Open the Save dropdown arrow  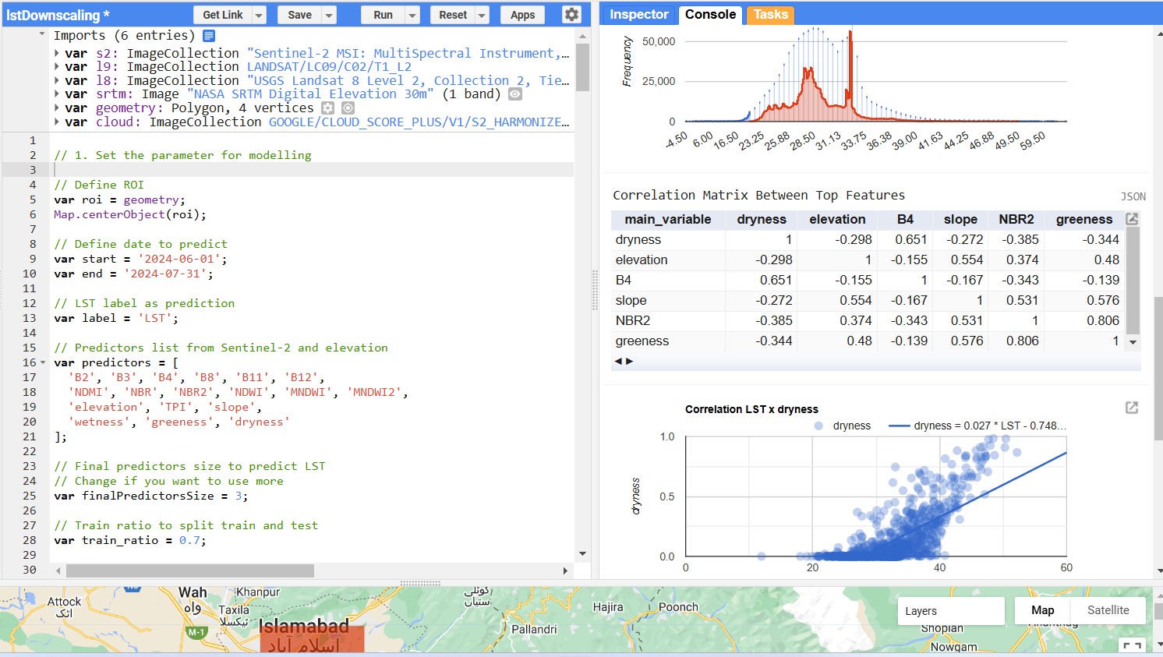tap(329, 15)
